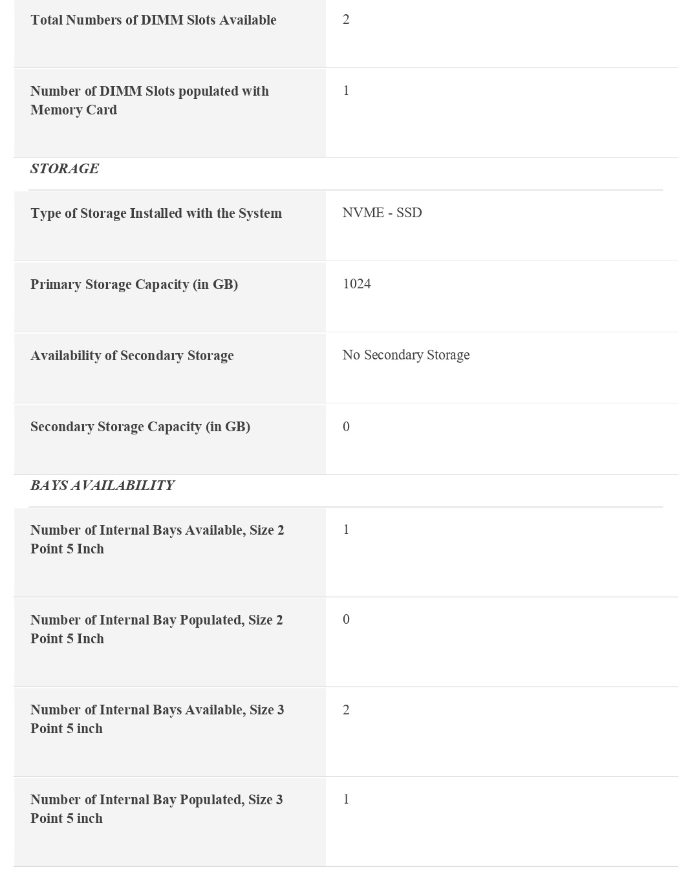Image resolution: width=690 pixels, height=887 pixels.
Task: Select the value for Internal Bay Populated 2 Point 5 Inch
Action: click(346, 619)
